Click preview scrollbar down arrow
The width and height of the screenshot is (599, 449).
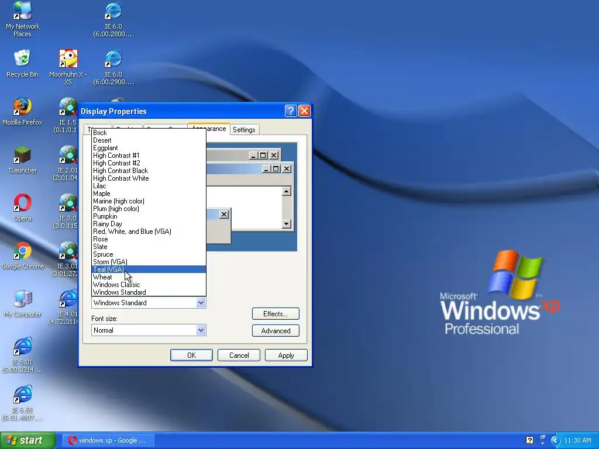[x=287, y=224]
